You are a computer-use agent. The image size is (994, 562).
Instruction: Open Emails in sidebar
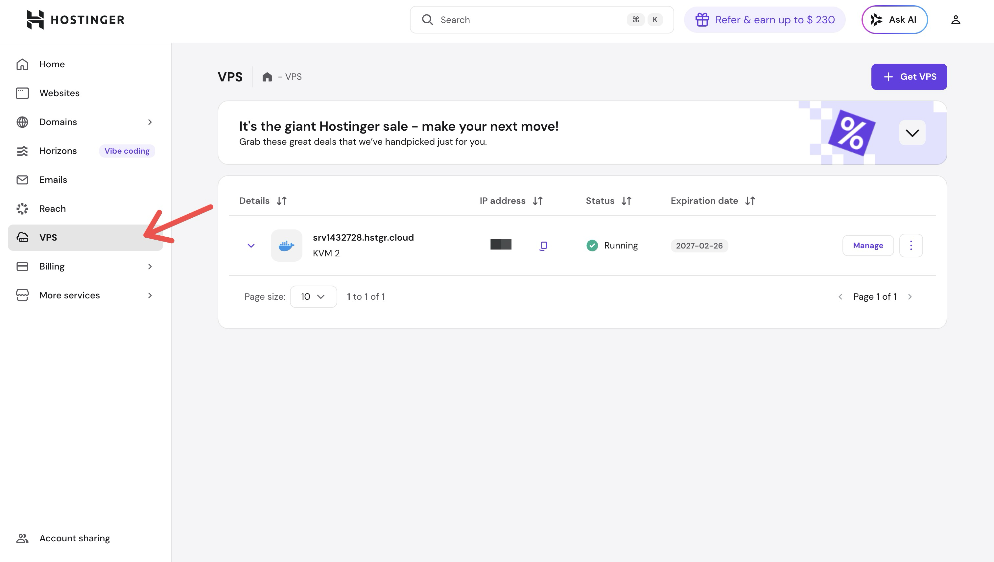click(85, 180)
